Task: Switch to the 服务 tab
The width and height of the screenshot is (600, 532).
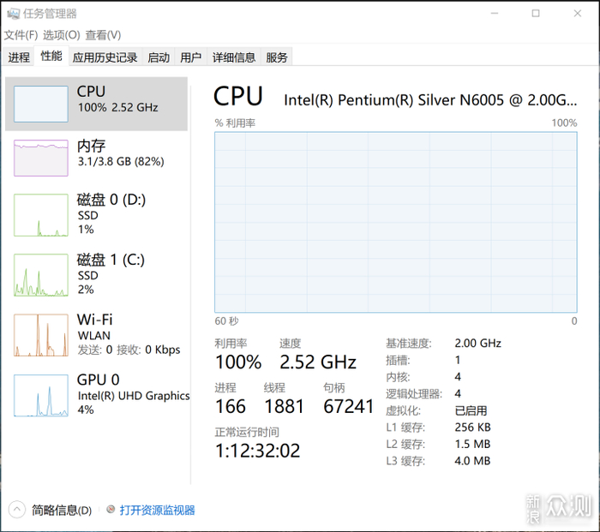Action: tap(277, 57)
